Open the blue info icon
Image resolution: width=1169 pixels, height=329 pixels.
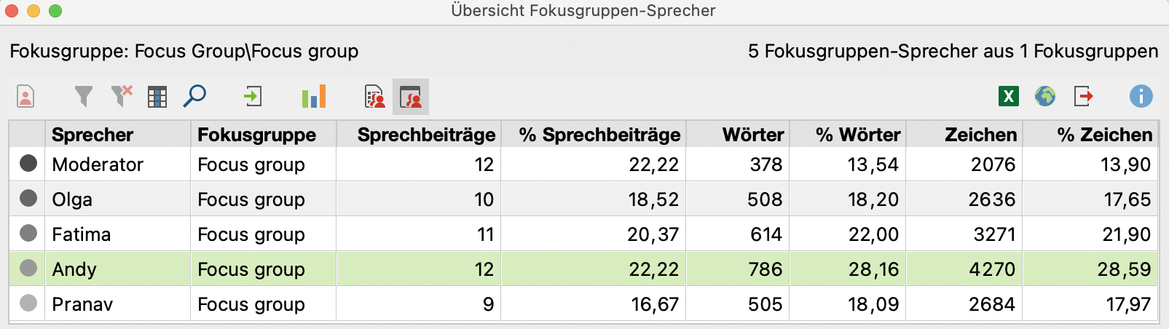1141,96
